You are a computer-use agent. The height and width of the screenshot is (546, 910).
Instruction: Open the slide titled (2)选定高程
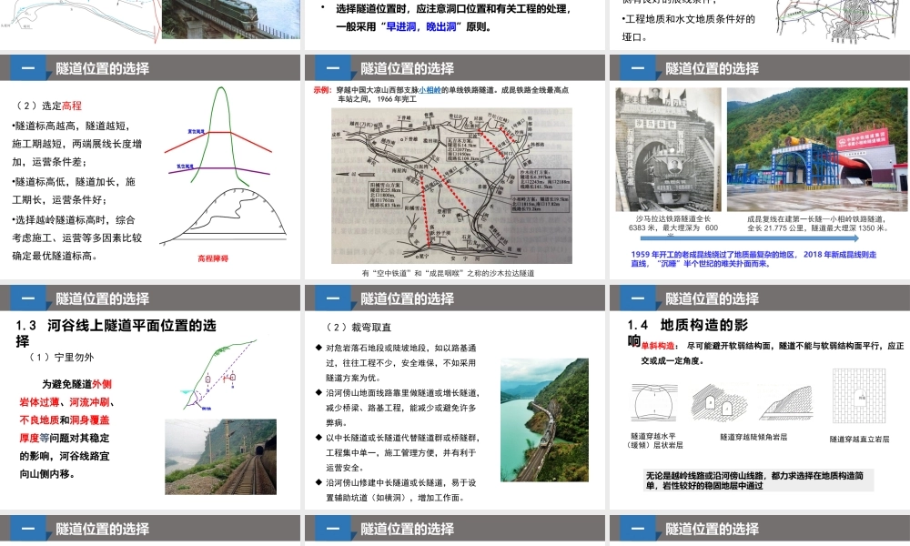tap(150, 167)
